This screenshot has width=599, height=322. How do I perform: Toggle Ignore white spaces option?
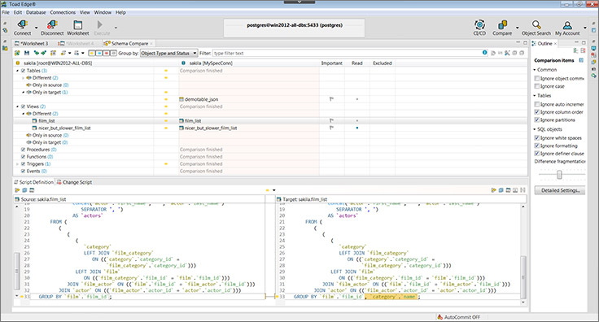[536, 137]
